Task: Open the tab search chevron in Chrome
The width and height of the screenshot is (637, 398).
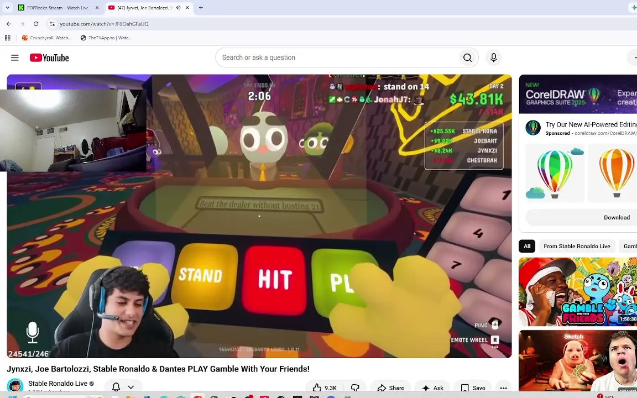Action: pyautogui.click(x=7, y=8)
